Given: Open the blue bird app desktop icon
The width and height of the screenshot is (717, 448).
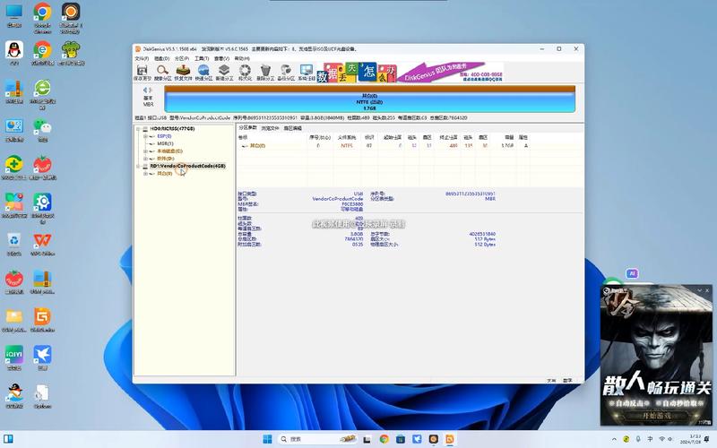Looking at the screenshot, I should [x=42, y=358].
